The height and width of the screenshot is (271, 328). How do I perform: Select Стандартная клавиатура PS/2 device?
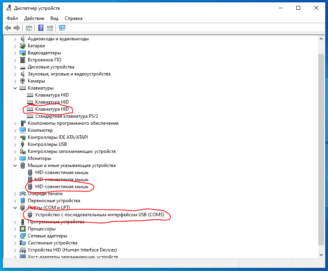66,116
